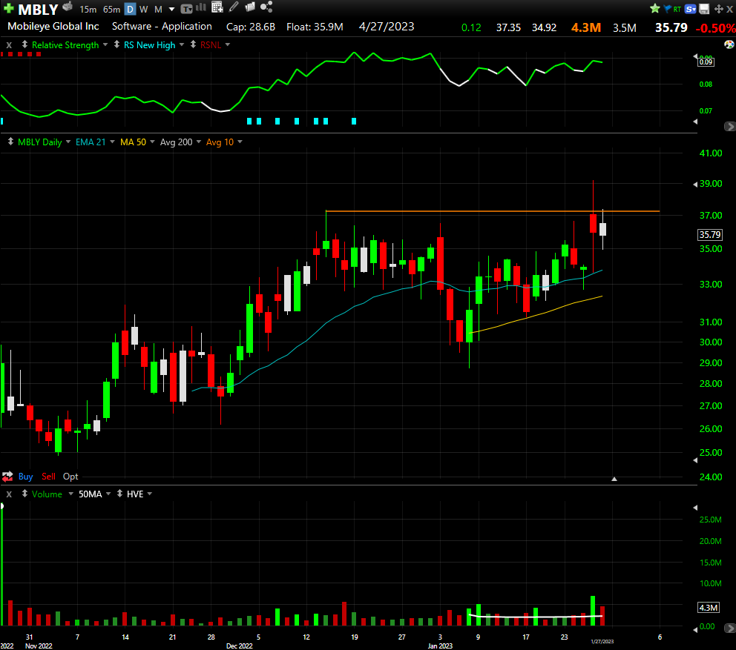The image size is (736, 650).
Task: Expand the 50MA dropdown arrow
Action: (108, 494)
